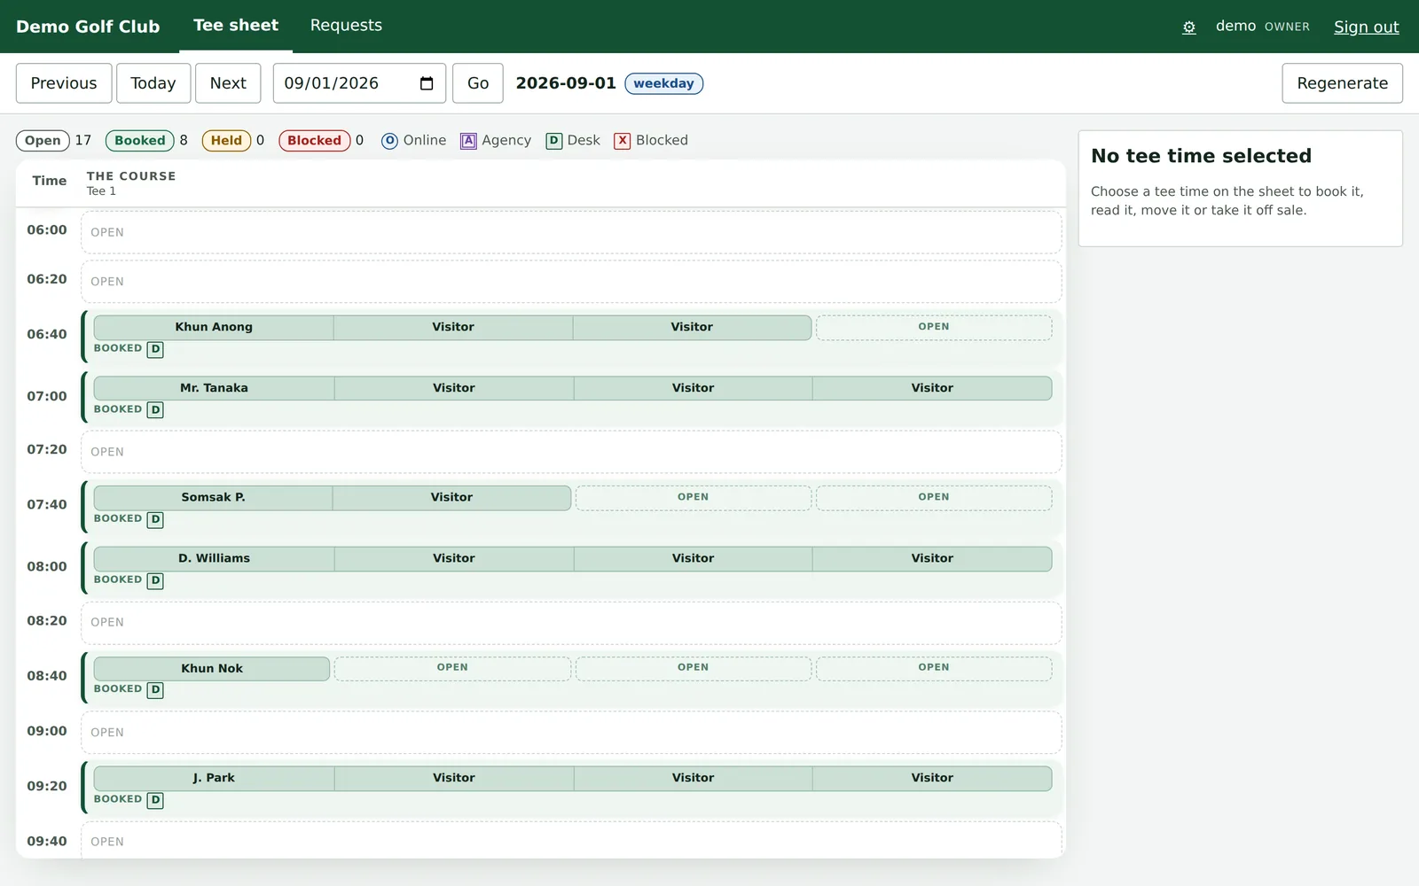The height and width of the screenshot is (886, 1419).
Task: Select the open 09:40 tee time
Action: pyautogui.click(x=571, y=841)
